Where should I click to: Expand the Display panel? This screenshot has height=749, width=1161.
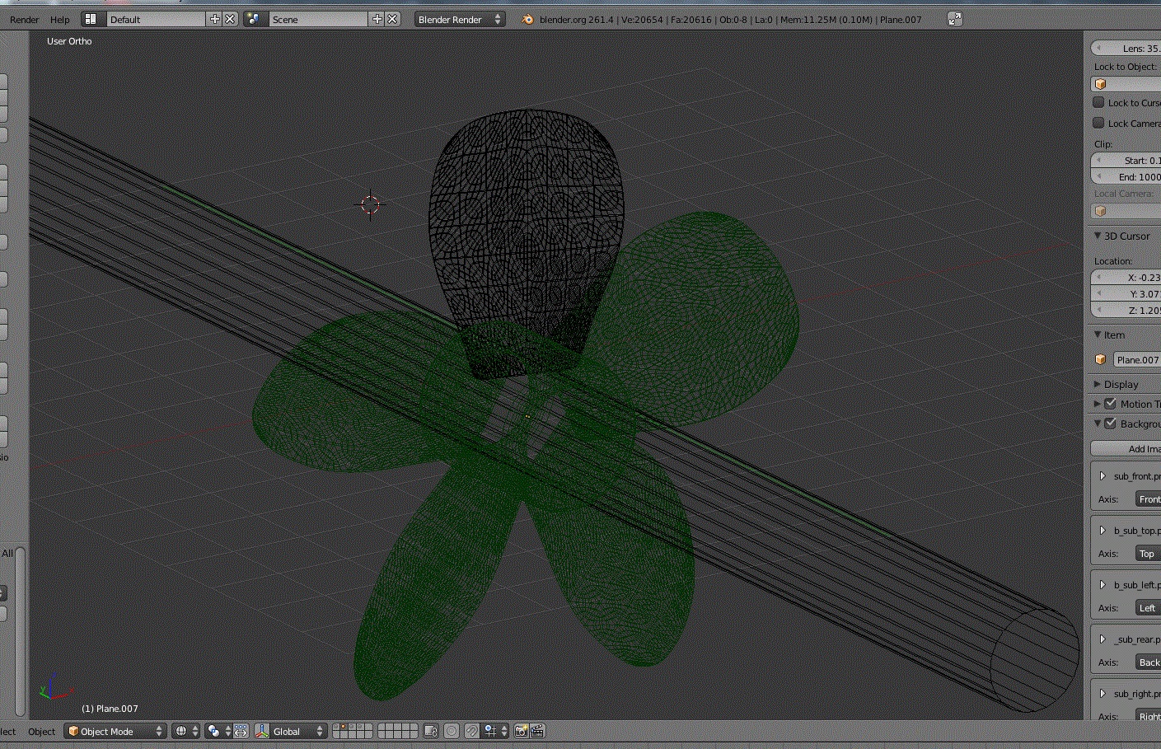click(1098, 384)
